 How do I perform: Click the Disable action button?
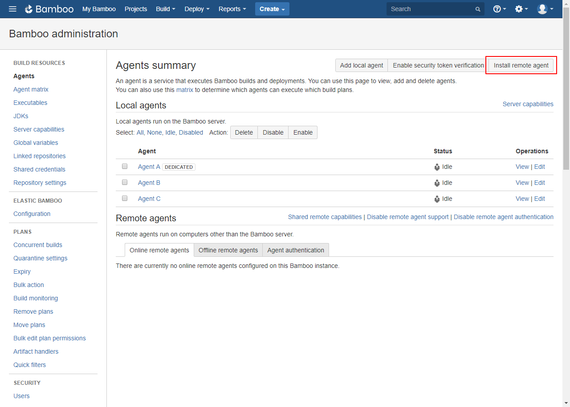click(x=273, y=132)
